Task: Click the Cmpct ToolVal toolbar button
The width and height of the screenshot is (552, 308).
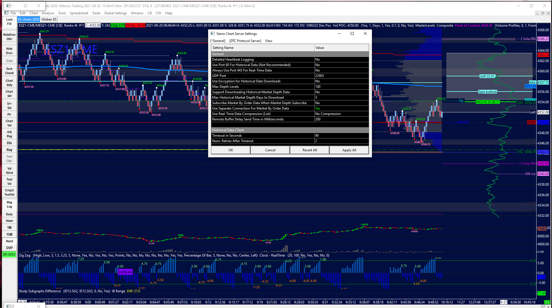Action: coord(9,192)
